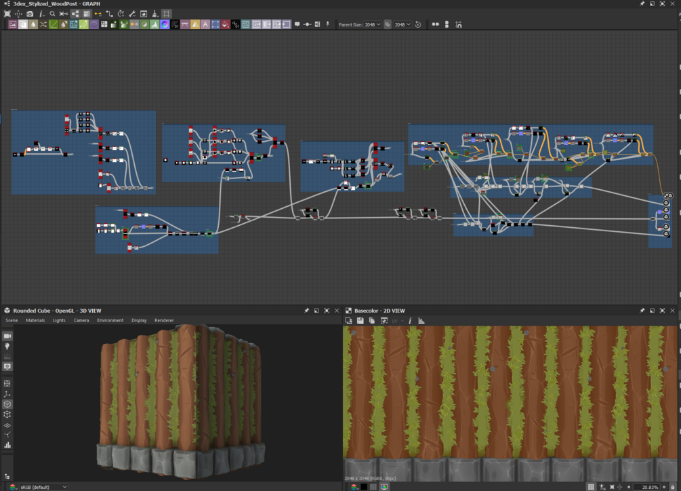This screenshot has height=491, width=681.
Task: Open the Scene menu in 3D view
Action: (12, 320)
